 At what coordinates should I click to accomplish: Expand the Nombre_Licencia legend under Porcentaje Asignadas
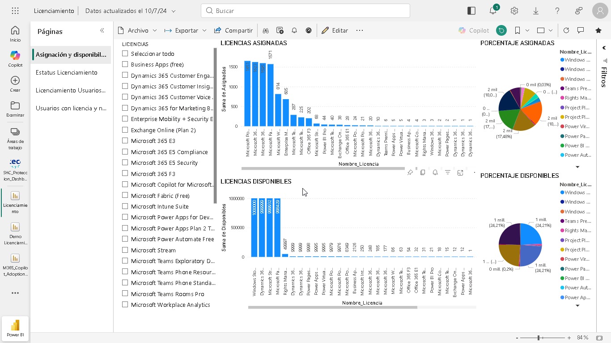577,167
